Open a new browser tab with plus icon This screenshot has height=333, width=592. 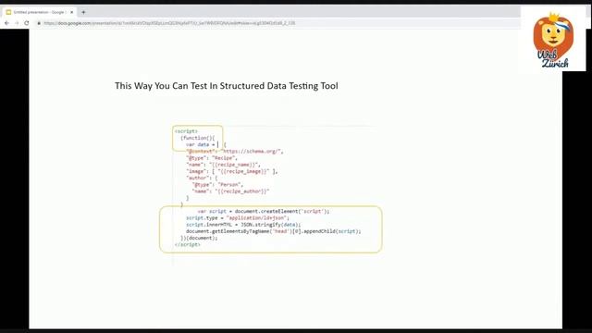tap(83, 12)
